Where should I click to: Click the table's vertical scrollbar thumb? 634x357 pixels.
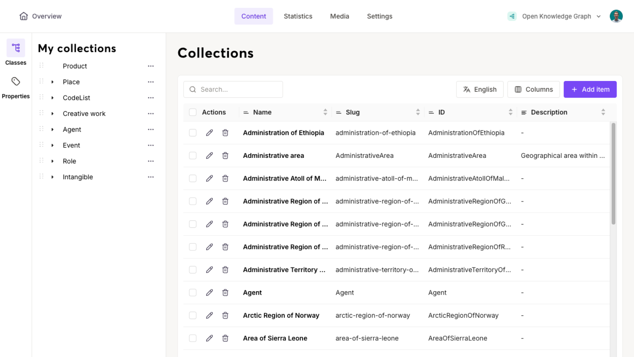pyautogui.click(x=613, y=174)
